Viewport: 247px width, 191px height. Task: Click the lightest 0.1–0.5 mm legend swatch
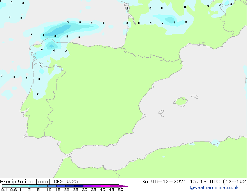[x=7, y=186]
